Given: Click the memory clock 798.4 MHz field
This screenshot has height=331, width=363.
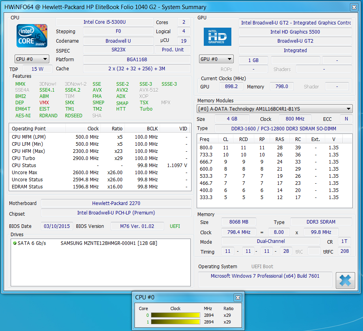Looking at the screenshot, I should [x=239, y=232].
